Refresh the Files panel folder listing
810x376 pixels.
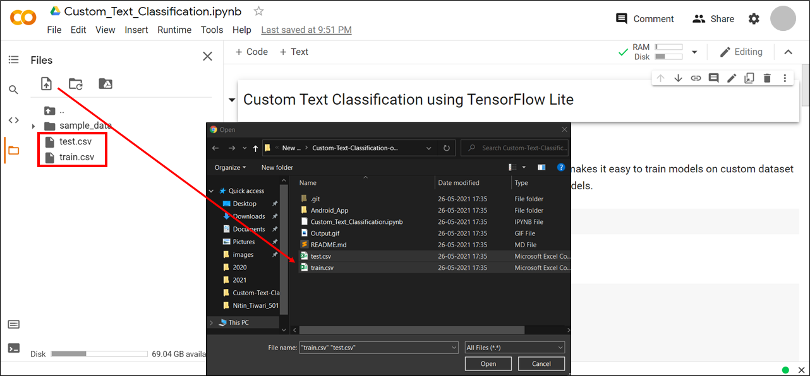[76, 83]
